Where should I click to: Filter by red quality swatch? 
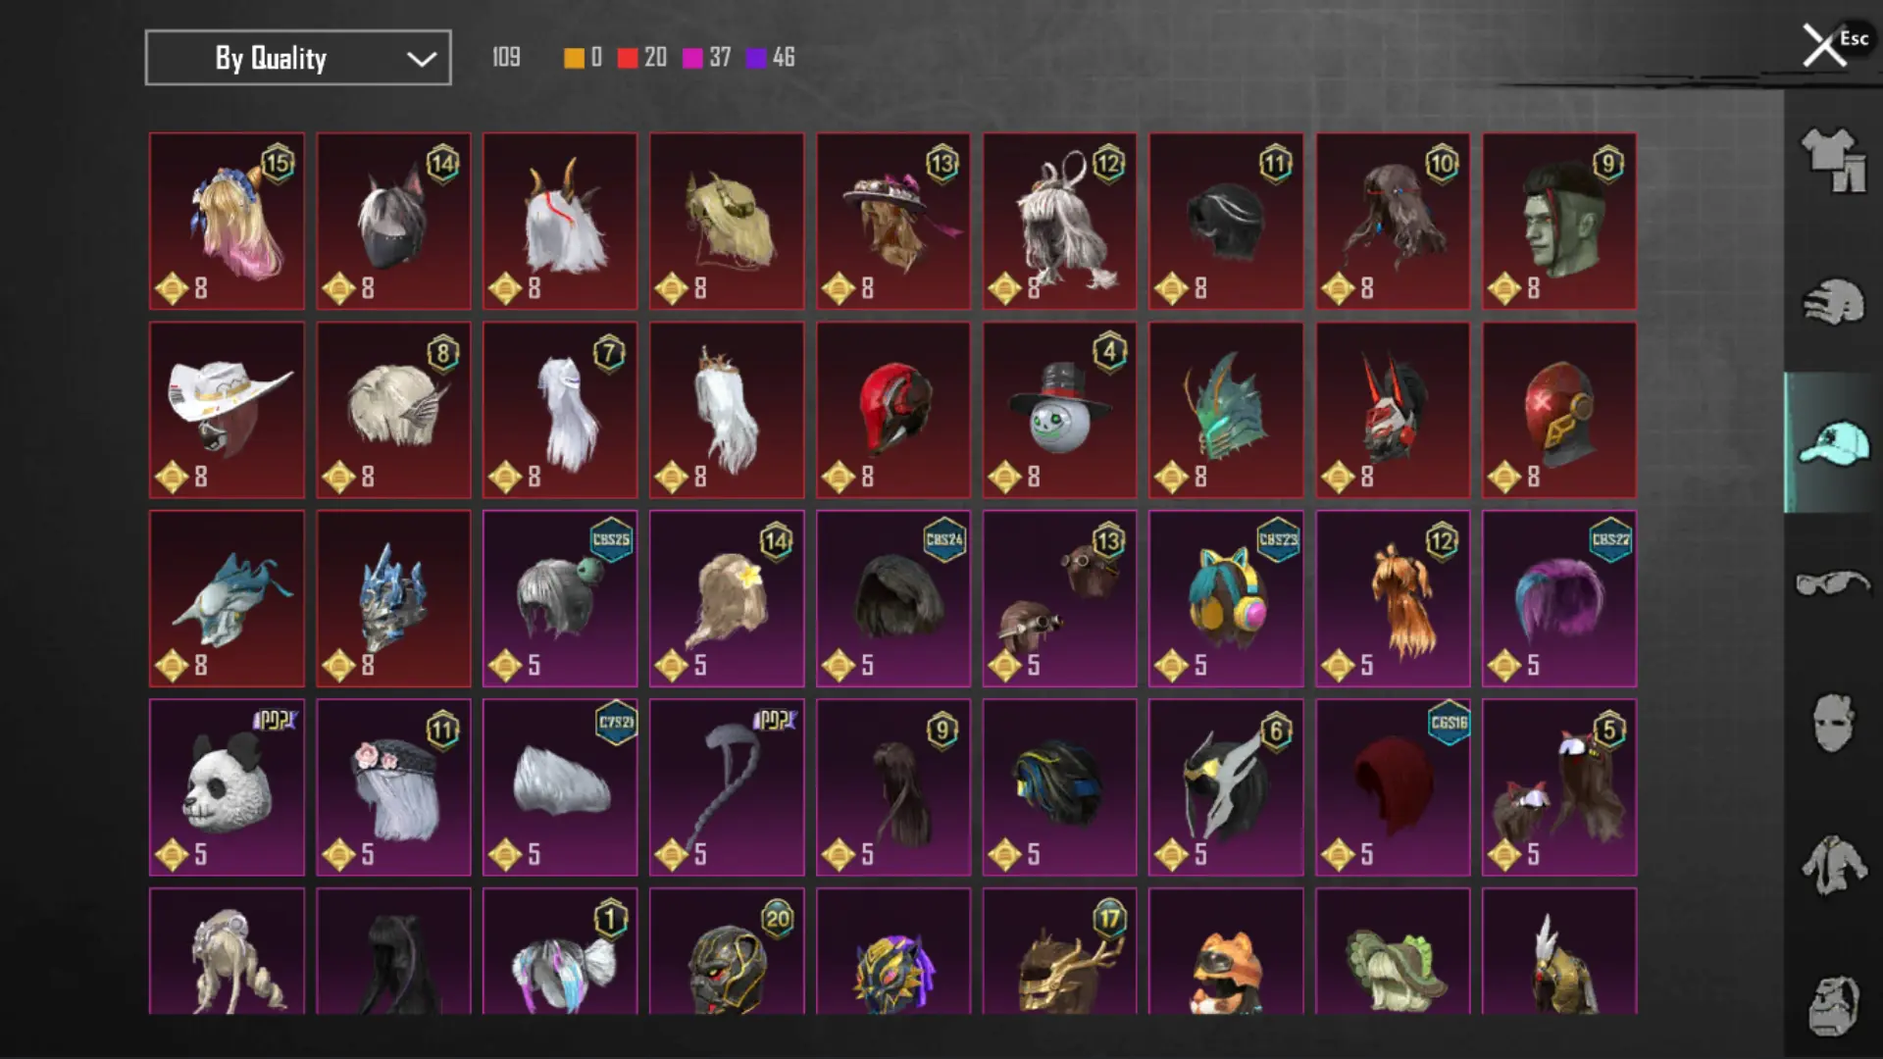tap(628, 58)
